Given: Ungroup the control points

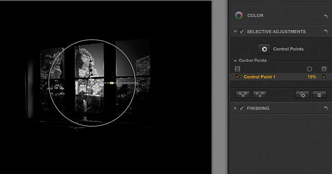Looking at the screenshot, I should (x=260, y=95).
